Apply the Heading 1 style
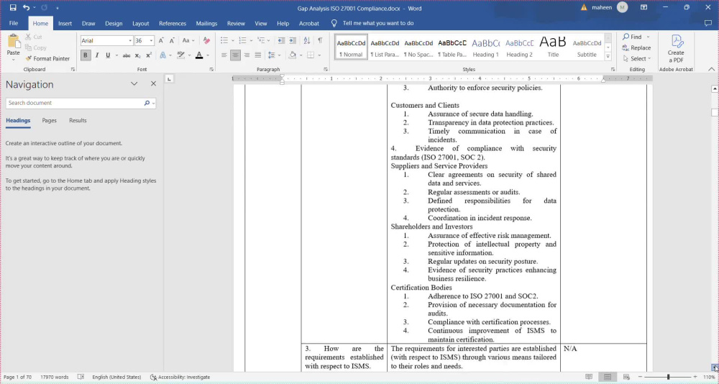Image resolution: width=719 pixels, height=384 pixels. click(x=485, y=47)
